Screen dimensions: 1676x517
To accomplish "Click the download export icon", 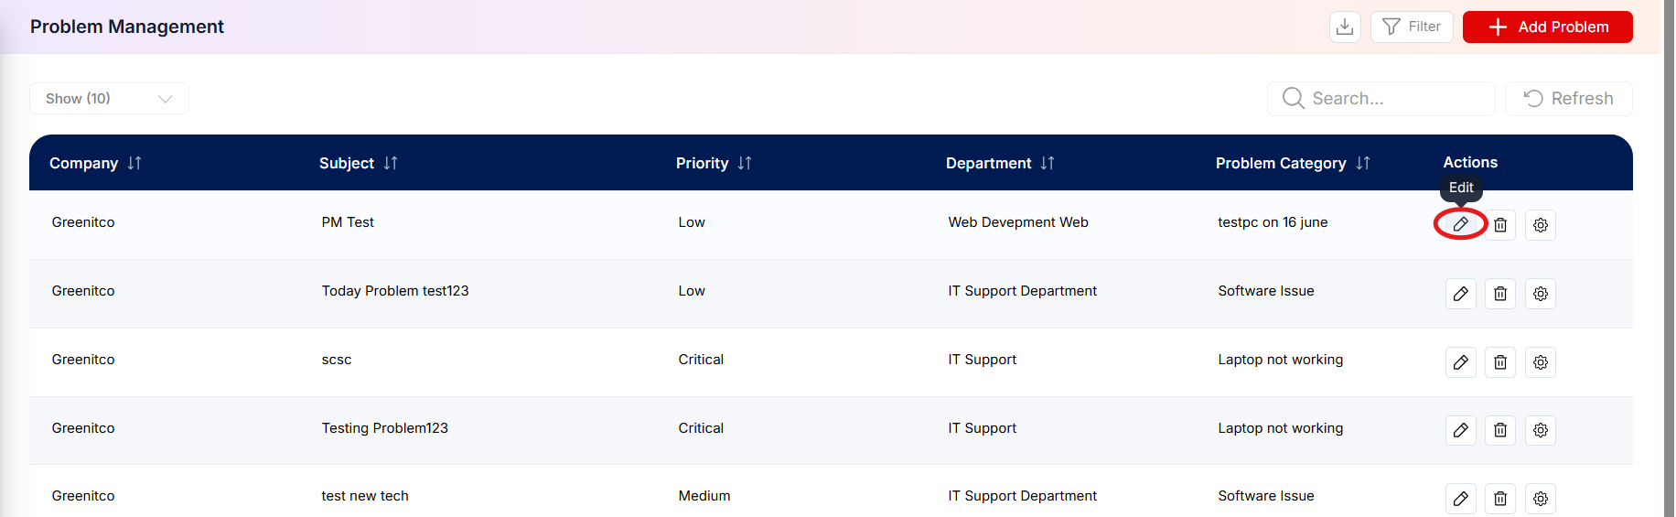I will pos(1345,27).
